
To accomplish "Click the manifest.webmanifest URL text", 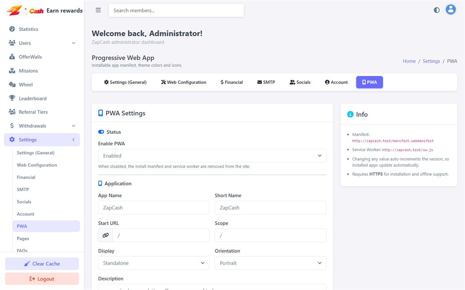I will click(x=393, y=141).
